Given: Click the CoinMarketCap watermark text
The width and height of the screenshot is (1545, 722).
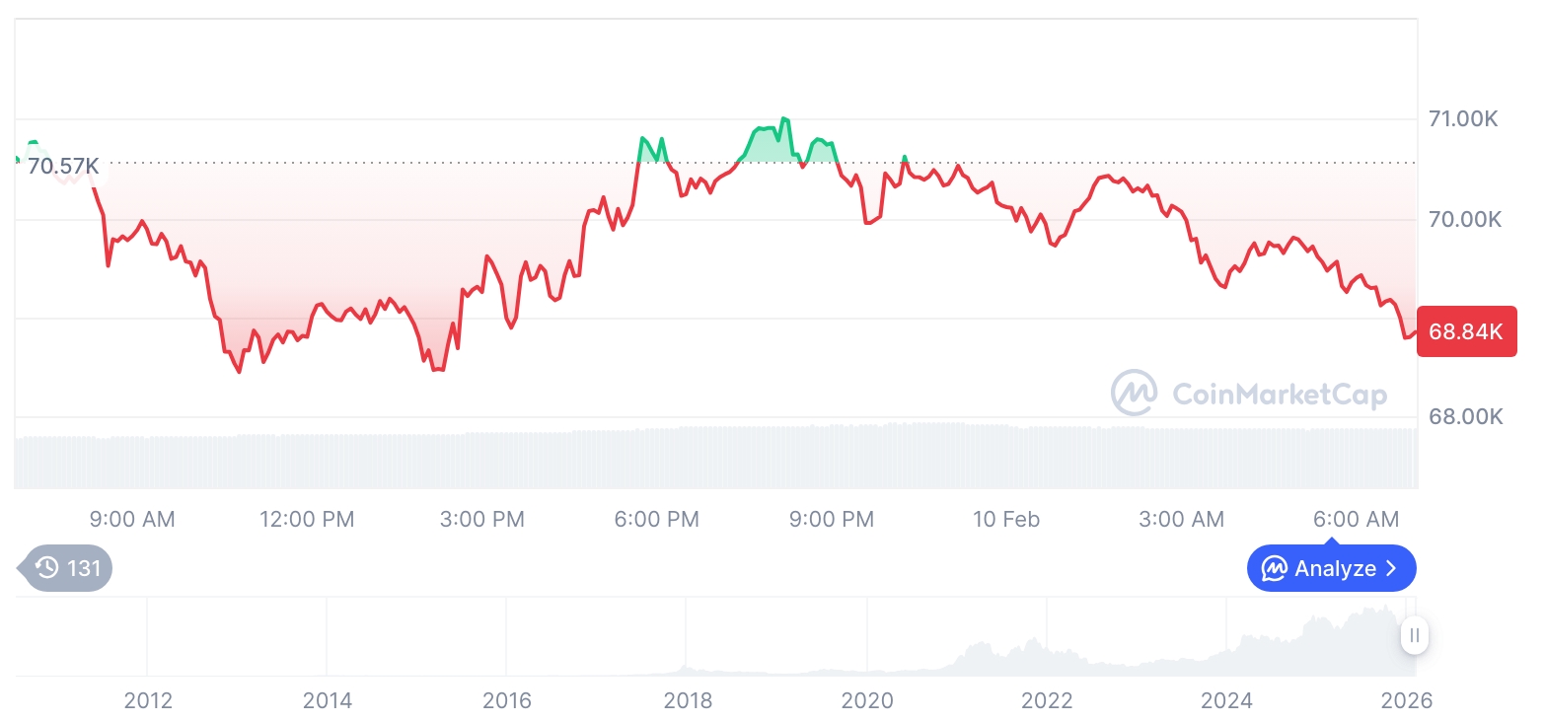Looking at the screenshot, I should 1280,395.
